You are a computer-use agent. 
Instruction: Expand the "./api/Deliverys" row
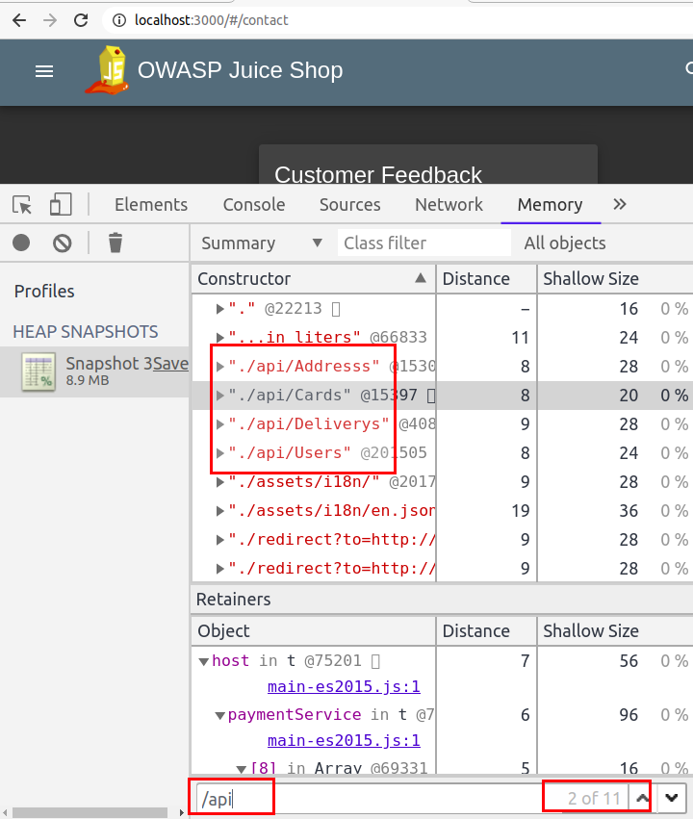pos(219,423)
